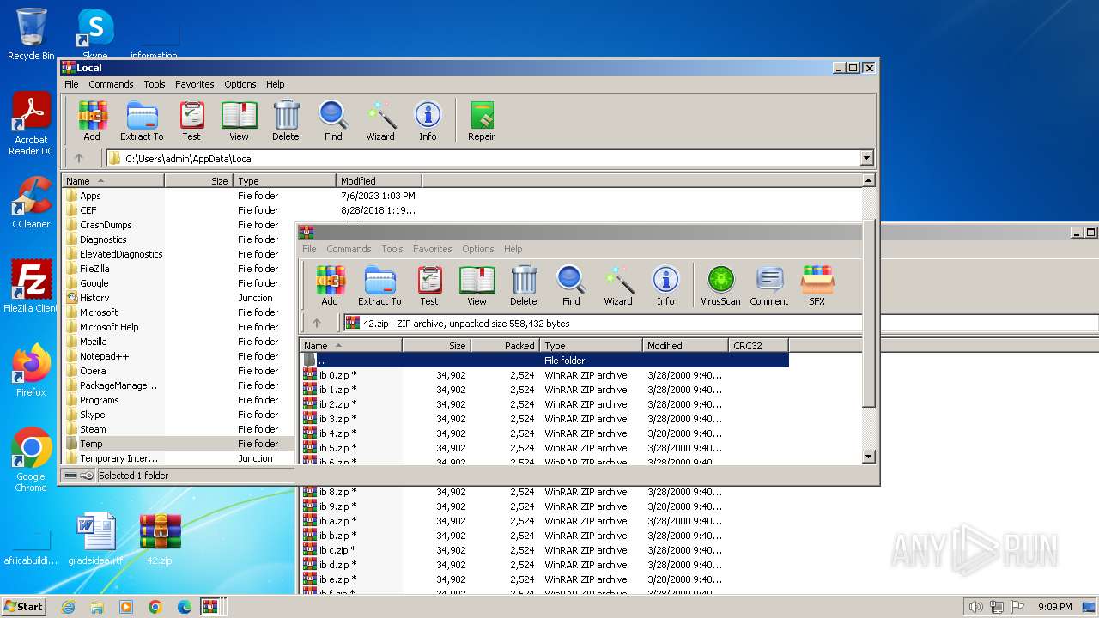This screenshot has height=618, width=1099.
Task: Open Microsoft Edge from taskbar
Action: click(185, 607)
